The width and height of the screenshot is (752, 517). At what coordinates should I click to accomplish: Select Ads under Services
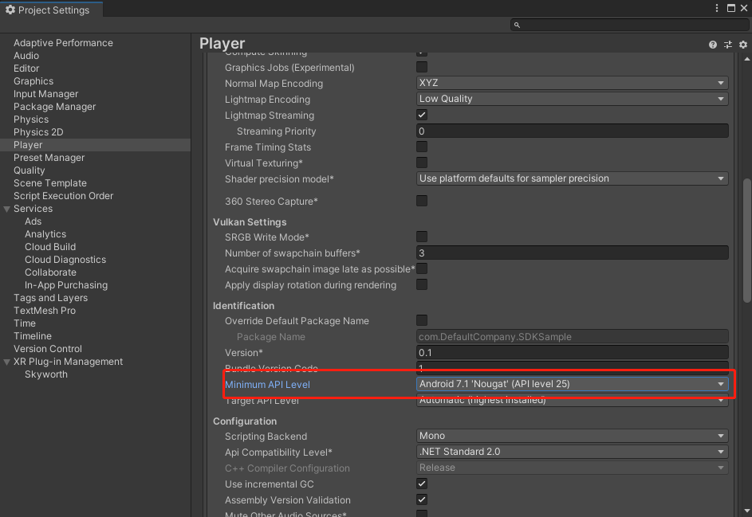[x=33, y=221]
